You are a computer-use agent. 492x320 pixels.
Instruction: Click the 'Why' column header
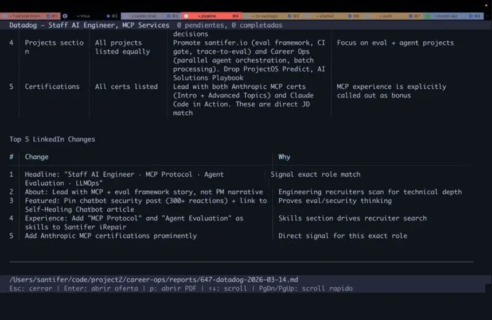click(x=284, y=157)
